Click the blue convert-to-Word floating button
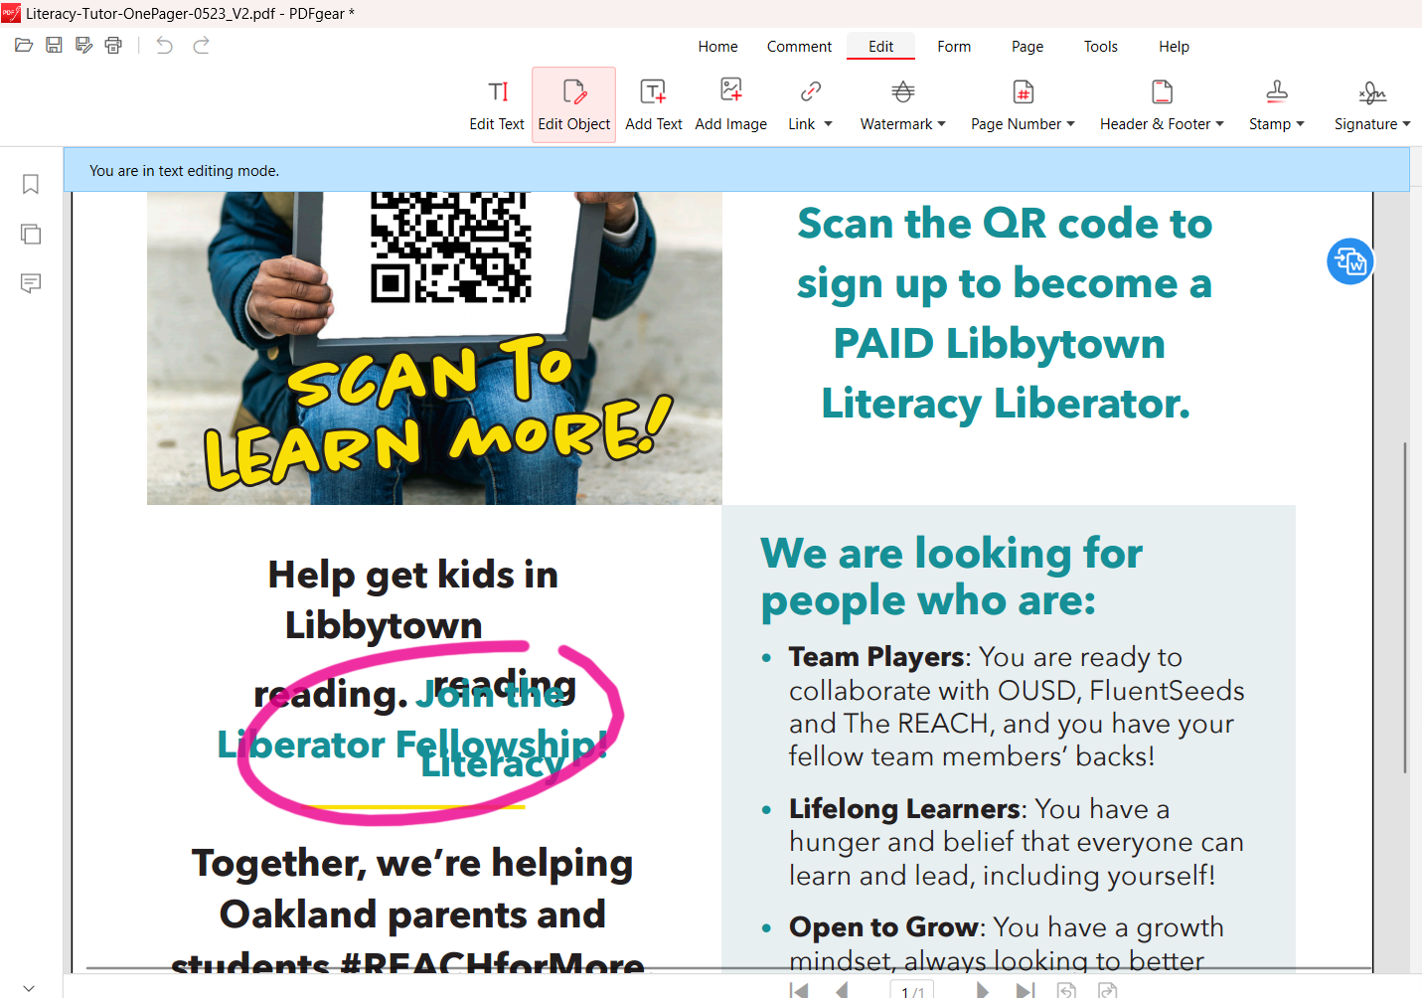Screen dimensions: 1422x998 click(x=1350, y=261)
